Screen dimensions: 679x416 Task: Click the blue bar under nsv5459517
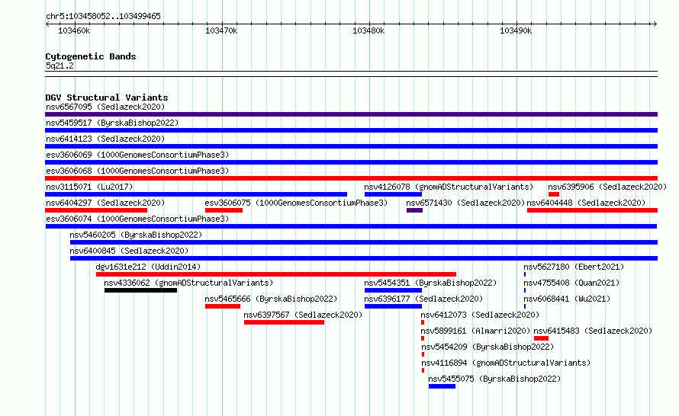tap(351, 130)
